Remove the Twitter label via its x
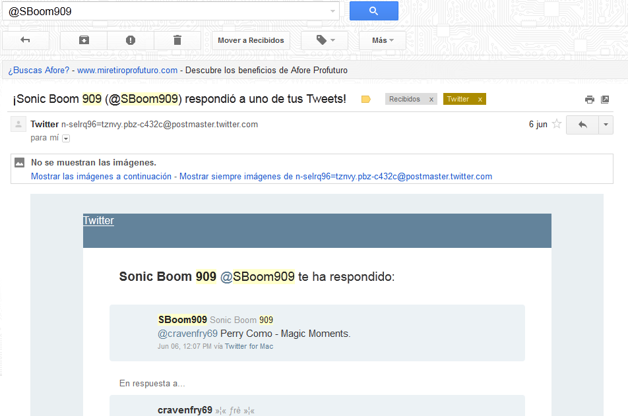Viewport: 628px width, 416px height. point(480,100)
